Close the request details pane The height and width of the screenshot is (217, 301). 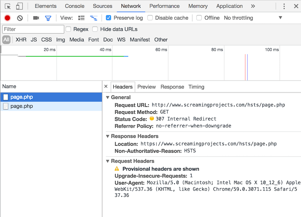106,86
